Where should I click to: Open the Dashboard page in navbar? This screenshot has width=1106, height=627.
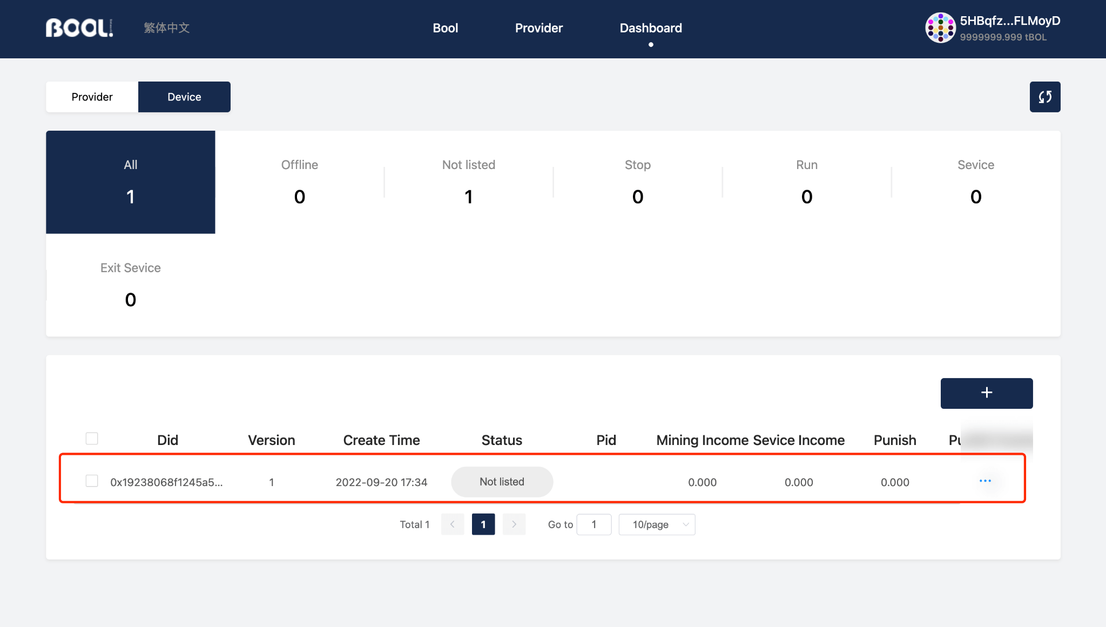point(651,28)
